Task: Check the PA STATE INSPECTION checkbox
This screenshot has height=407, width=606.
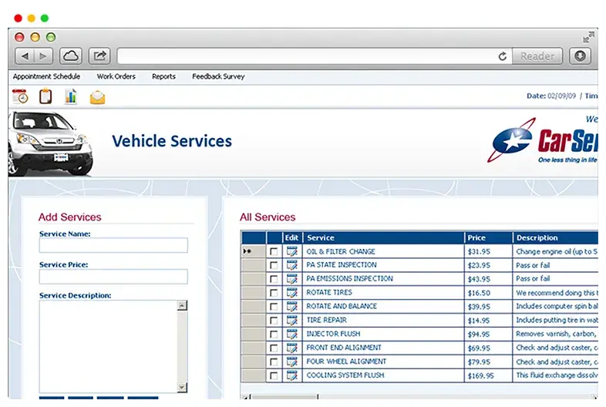Action: [x=274, y=265]
